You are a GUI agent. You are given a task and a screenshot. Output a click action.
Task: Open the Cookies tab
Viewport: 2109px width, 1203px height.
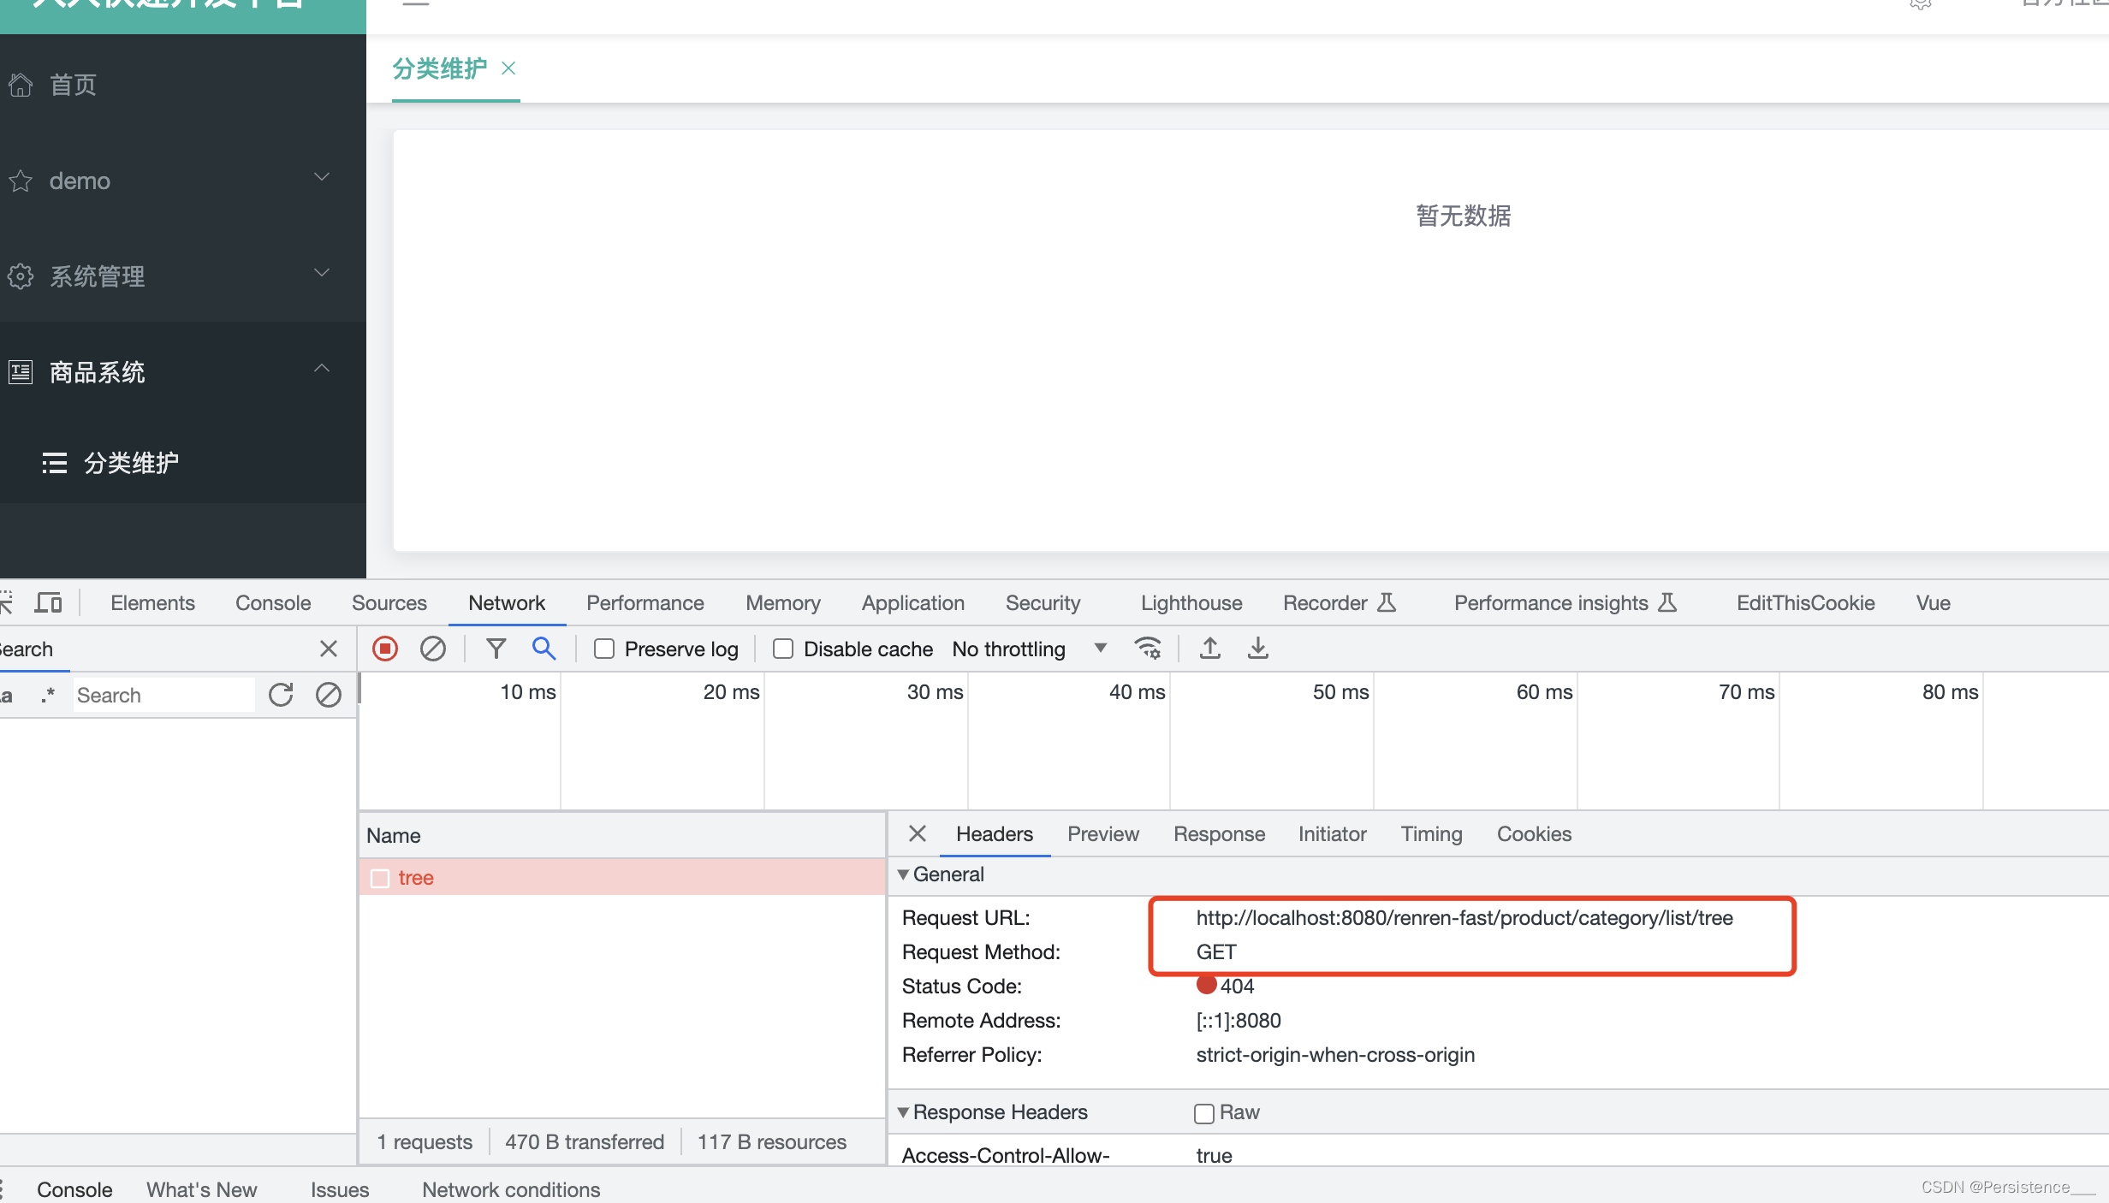pyautogui.click(x=1535, y=833)
